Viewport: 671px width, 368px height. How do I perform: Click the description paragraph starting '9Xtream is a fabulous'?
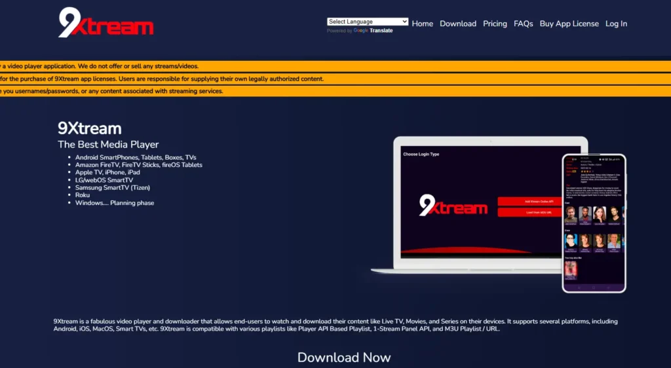click(x=335, y=325)
